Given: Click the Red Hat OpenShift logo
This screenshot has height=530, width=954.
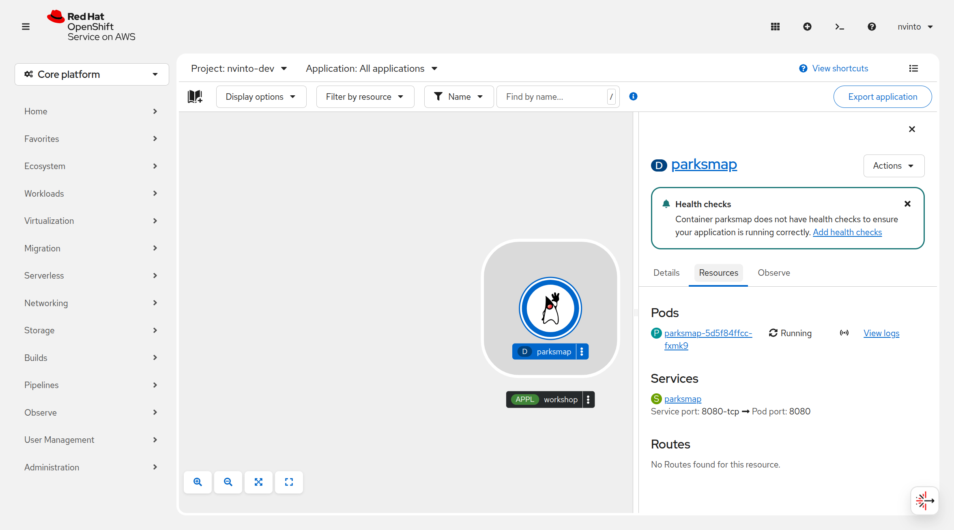Looking at the screenshot, I should [91, 26].
